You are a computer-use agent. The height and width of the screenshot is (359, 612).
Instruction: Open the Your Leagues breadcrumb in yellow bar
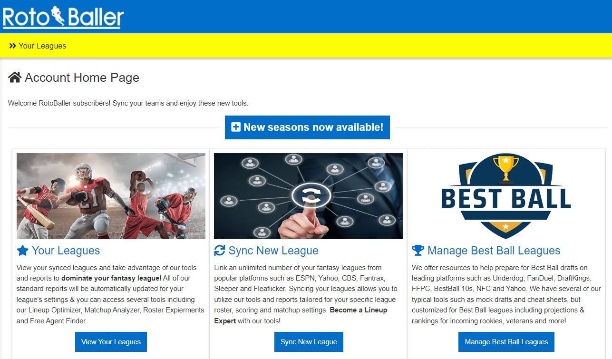pyautogui.click(x=42, y=46)
